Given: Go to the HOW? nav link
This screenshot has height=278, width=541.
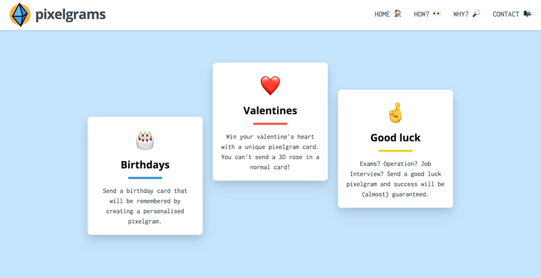Looking at the screenshot, I should click(x=421, y=14).
